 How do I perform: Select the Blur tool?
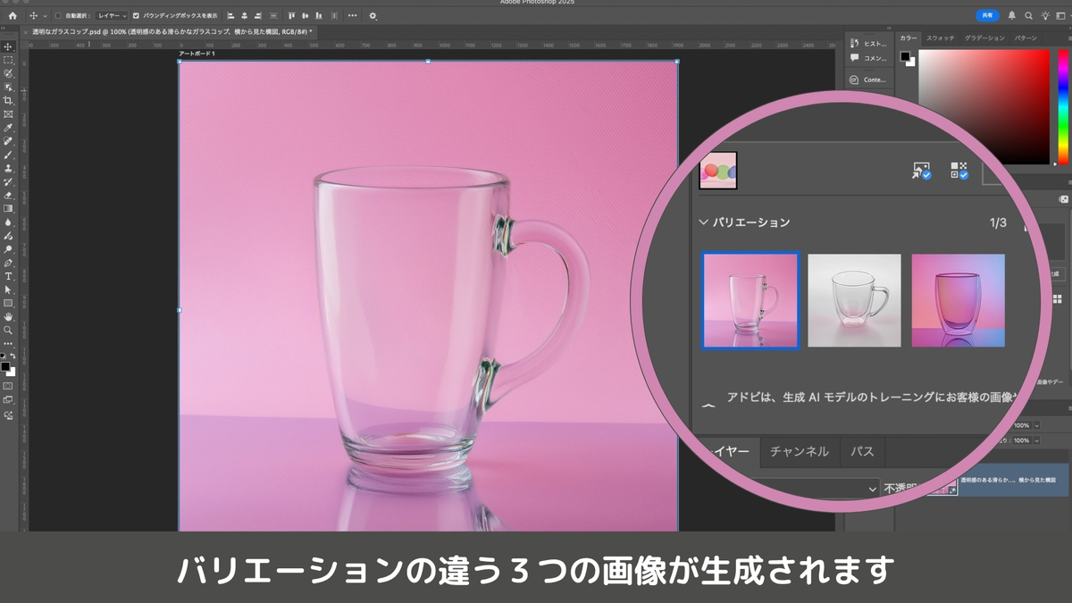[x=8, y=222]
